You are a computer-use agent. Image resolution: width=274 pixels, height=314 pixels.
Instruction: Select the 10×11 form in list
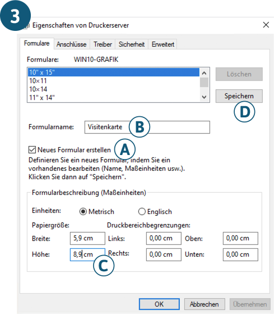[114, 81]
